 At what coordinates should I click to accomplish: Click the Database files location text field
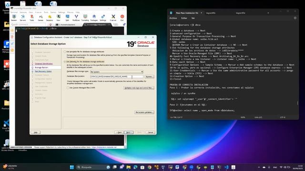(116, 76)
